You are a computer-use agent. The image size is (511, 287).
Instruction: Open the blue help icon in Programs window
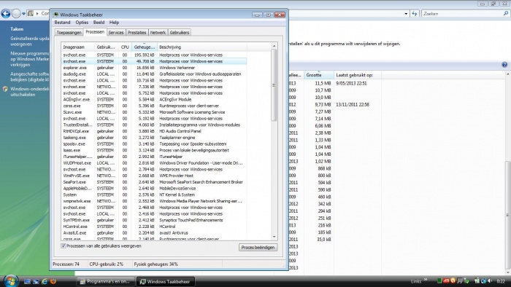pos(504,65)
